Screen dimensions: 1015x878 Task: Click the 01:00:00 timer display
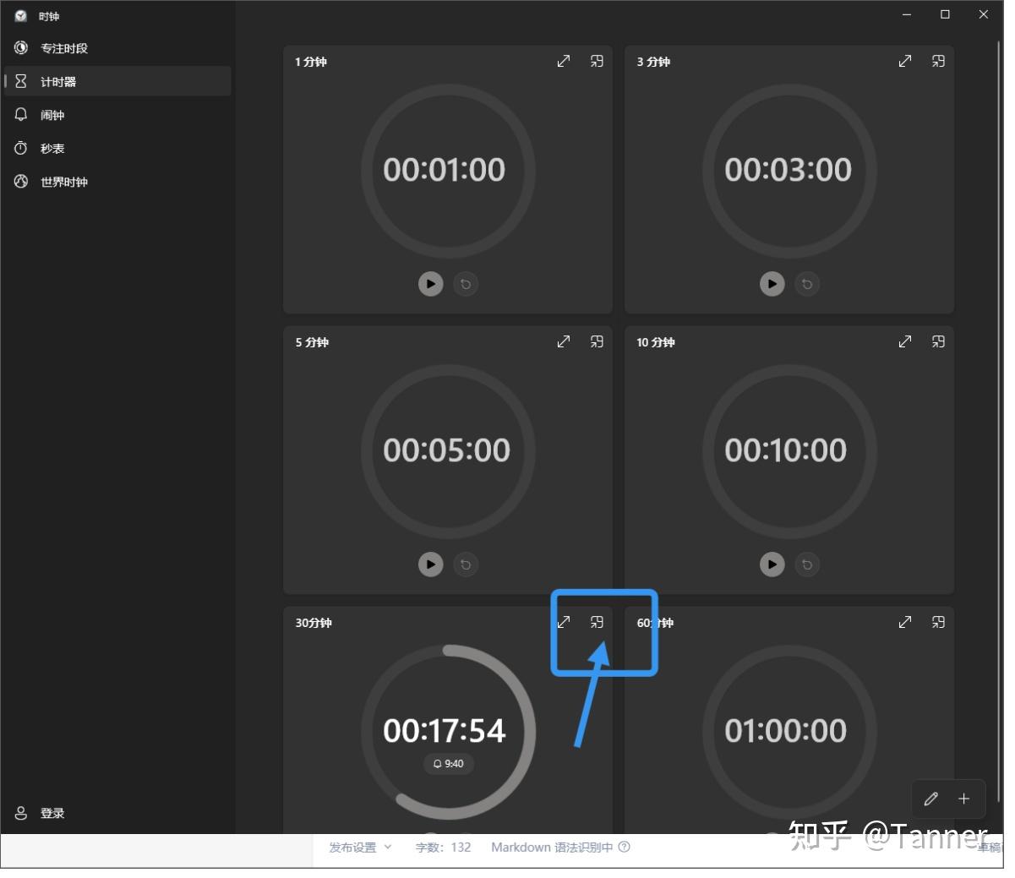click(x=786, y=731)
